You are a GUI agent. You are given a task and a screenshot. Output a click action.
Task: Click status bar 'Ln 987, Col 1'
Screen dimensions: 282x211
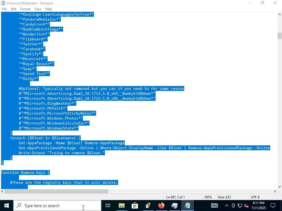point(175,197)
